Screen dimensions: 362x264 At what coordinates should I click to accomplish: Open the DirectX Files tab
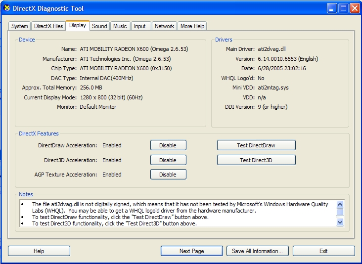tap(48, 26)
